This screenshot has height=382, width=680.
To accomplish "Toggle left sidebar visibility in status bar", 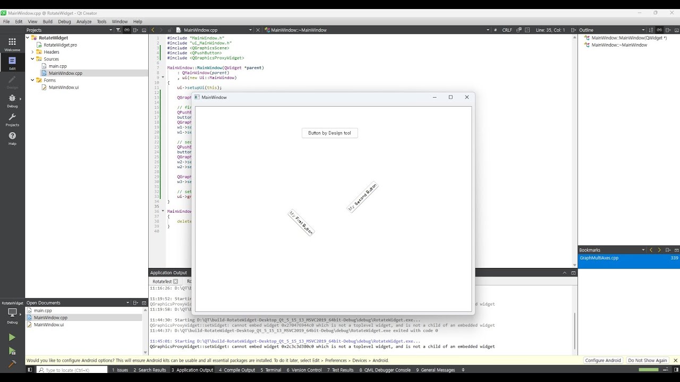I will point(30,370).
